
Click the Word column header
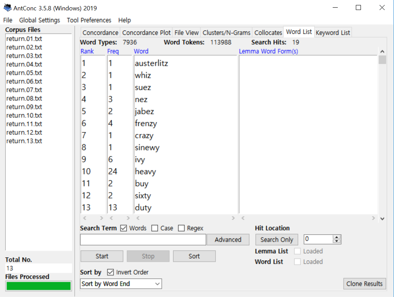(x=141, y=51)
